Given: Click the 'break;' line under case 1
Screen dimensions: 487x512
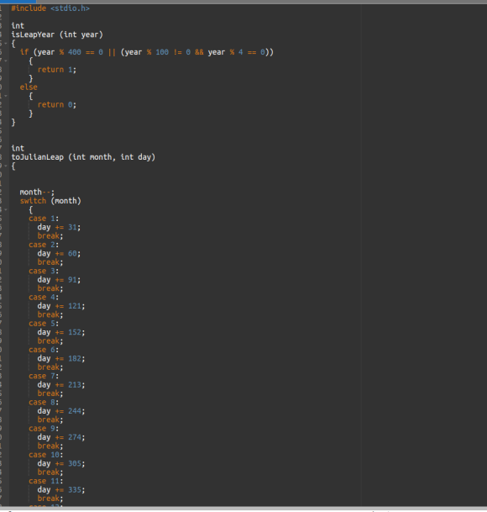Looking at the screenshot, I should pyautogui.click(x=50, y=235).
